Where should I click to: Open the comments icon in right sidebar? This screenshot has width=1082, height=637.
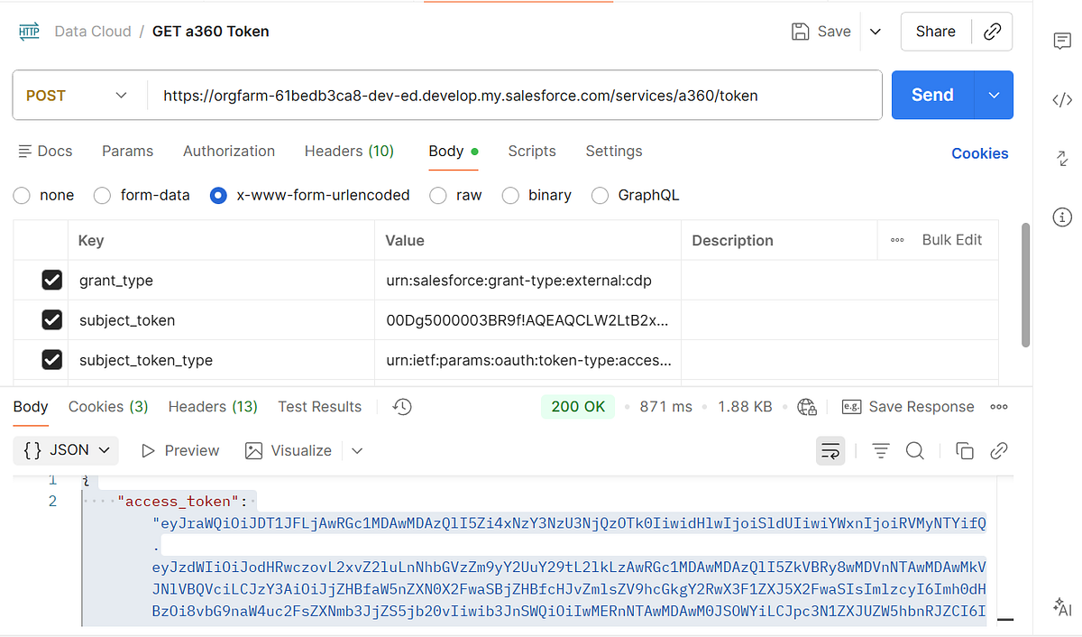(1062, 42)
